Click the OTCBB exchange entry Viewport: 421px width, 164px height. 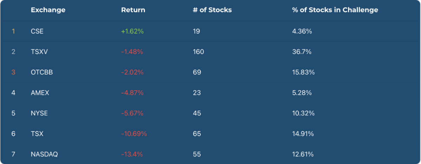[42, 72]
